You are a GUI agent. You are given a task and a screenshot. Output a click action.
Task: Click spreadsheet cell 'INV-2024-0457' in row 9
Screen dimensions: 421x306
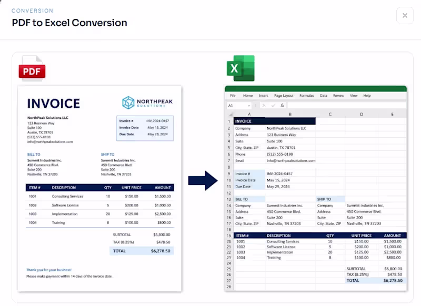pos(290,174)
